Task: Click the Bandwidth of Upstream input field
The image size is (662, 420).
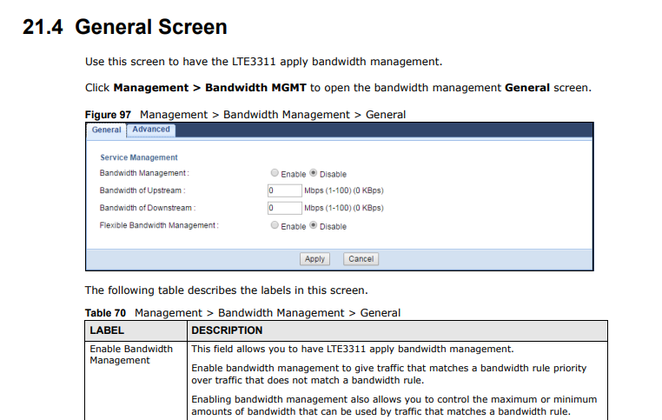Action: pyautogui.click(x=283, y=190)
